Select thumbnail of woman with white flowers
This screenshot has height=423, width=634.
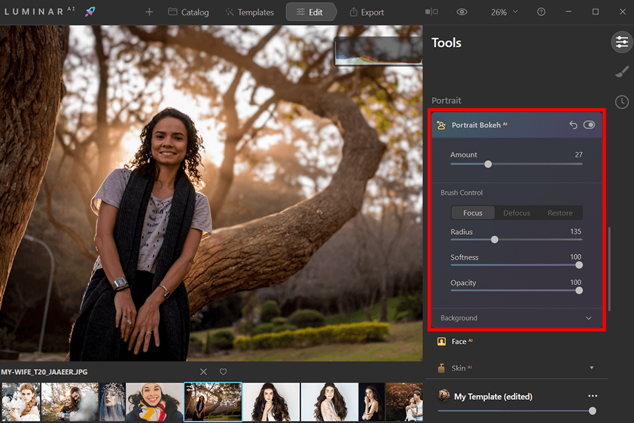click(20, 402)
